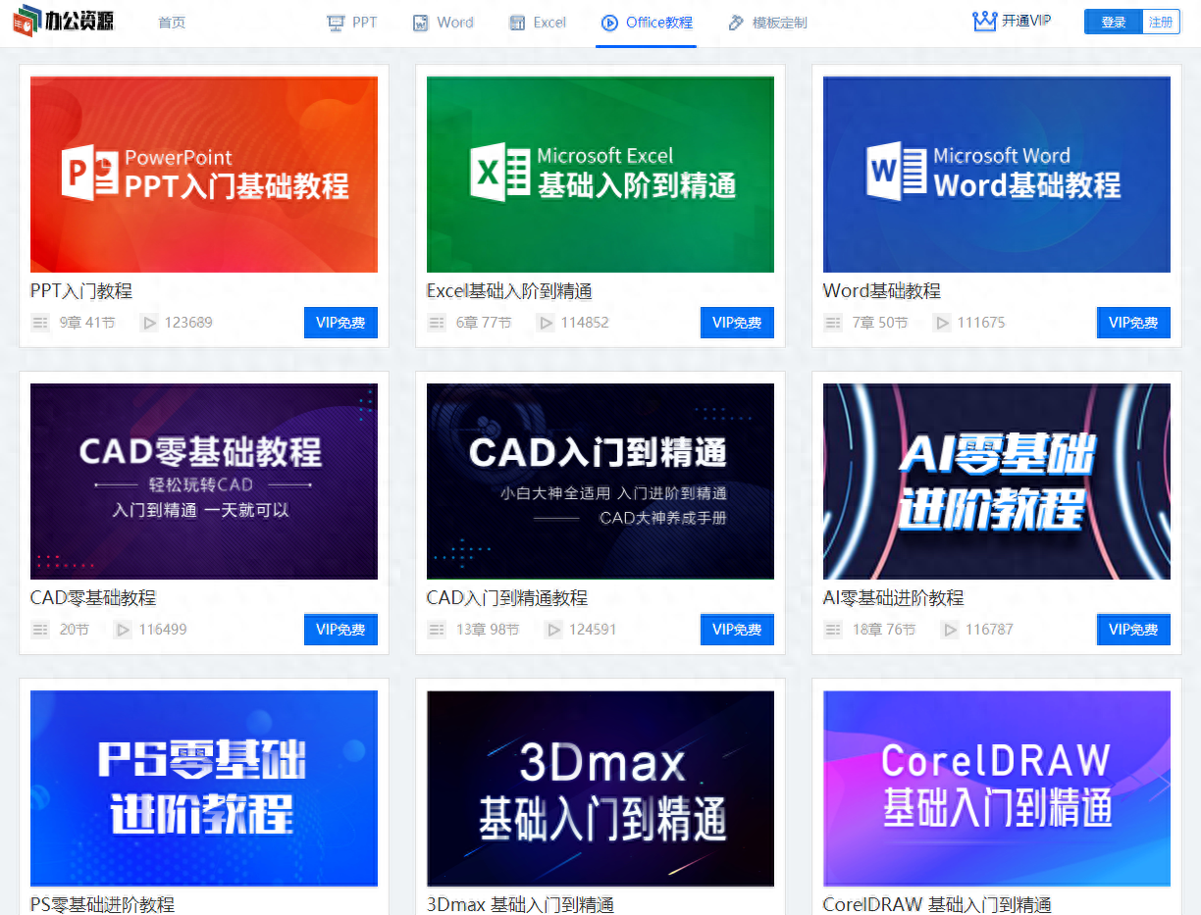Viewport: 1201px width, 915px height.
Task: Click 开通VIP link
Action: point(1026,21)
